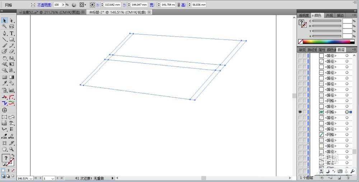Click the 不透明度 link in control bar
This screenshot has height=182, width=359.
click(x=45, y=5)
